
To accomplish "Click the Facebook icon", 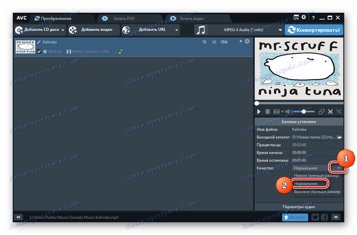I will 324,217.
